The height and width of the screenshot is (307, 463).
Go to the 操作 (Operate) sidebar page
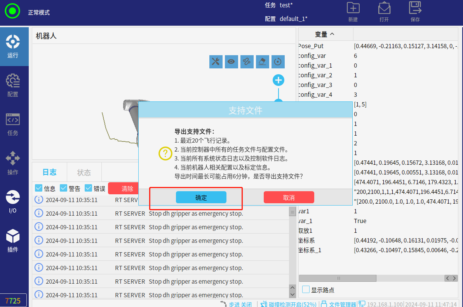point(13,163)
